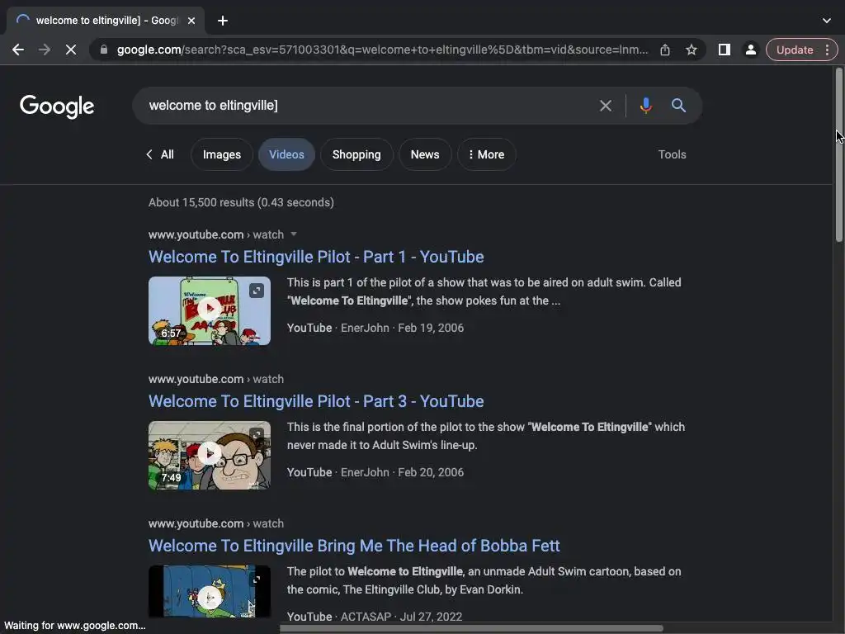845x634 pixels.
Task: Focus the Google search input field
Action: 366,106
